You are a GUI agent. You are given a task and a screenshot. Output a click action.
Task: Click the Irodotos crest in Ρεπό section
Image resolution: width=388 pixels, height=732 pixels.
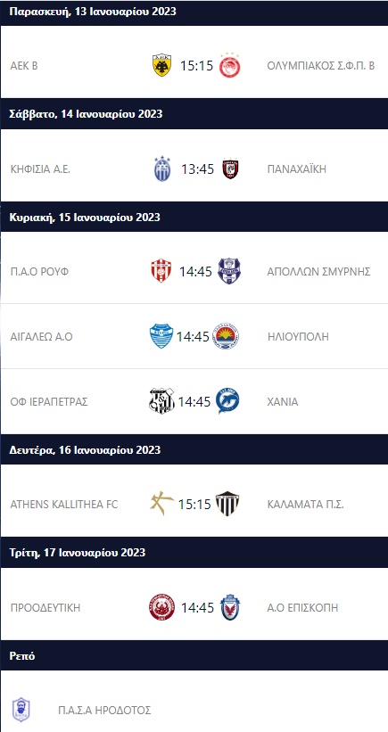click(21, 710)
